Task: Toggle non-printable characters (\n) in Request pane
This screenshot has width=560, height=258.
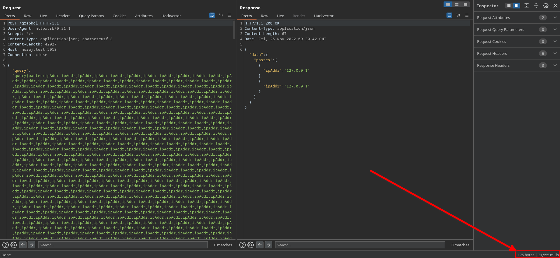Action: 221,15
